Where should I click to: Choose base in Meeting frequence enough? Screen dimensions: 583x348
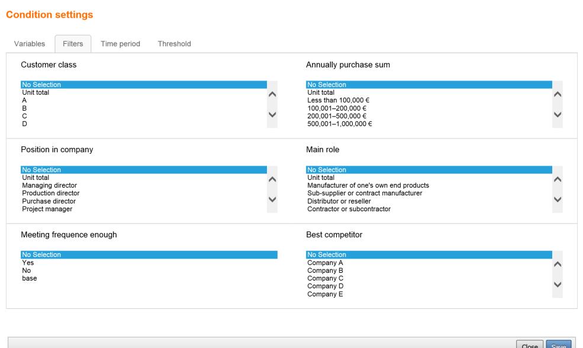click(149, 279)
